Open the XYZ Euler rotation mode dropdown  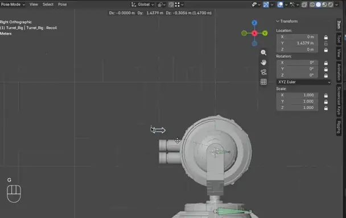(x=304, y=82)
